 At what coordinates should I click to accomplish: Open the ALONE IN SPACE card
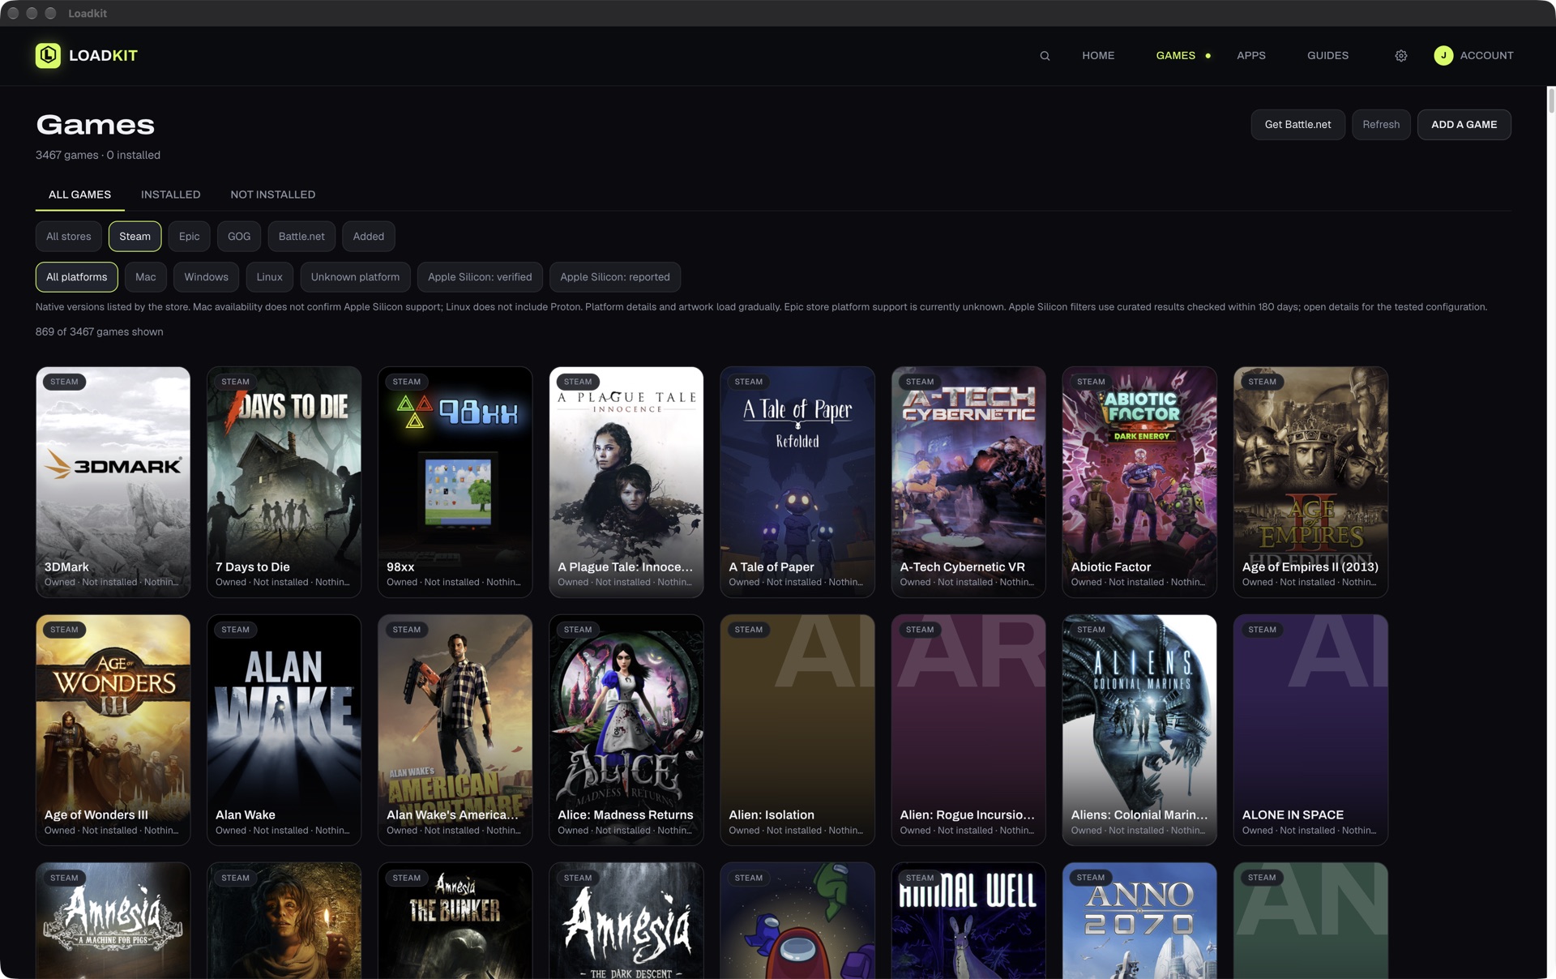[x=1310, y=730]
